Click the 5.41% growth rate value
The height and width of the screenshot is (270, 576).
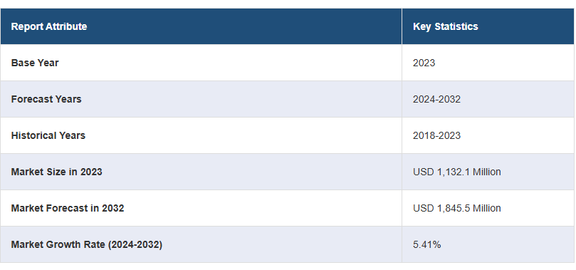point(427,244)
